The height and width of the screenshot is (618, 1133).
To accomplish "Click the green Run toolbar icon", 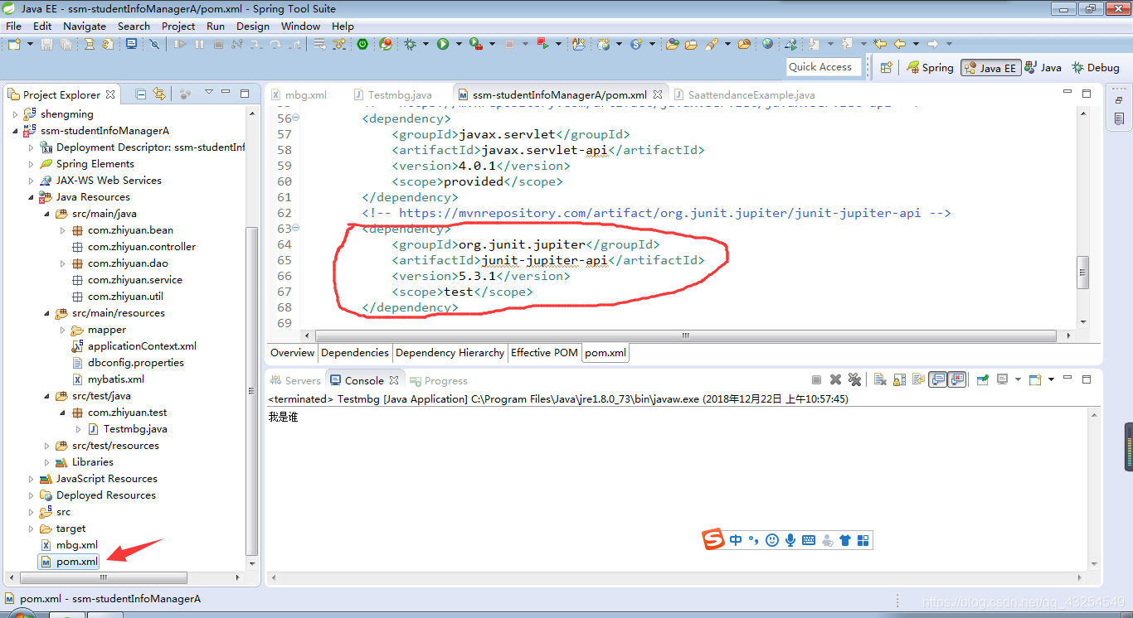I will pos(443,44).
